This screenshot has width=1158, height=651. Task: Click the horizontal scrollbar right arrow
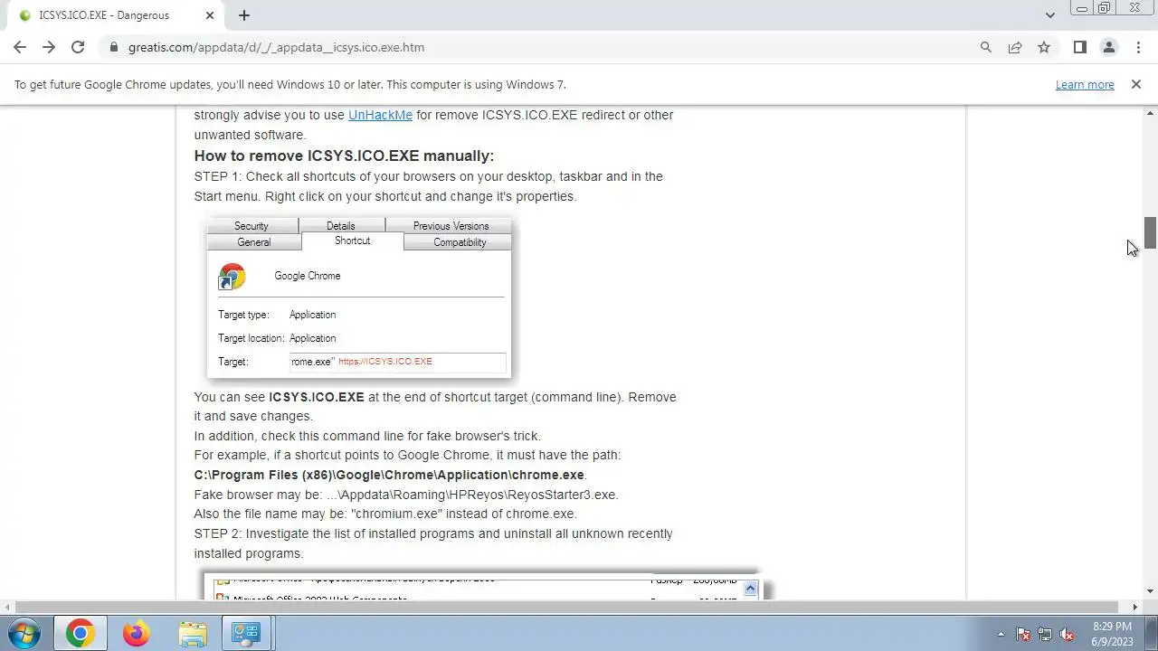coord(1136,607)
